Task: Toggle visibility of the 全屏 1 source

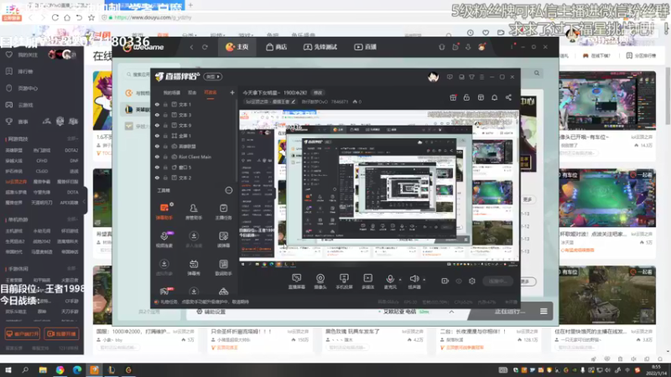Action: click(x=157, y=136)
